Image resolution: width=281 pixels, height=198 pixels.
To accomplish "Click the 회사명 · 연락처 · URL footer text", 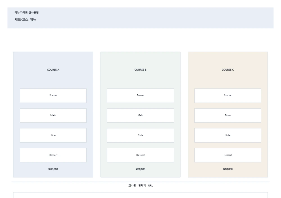I will point(140,186).
